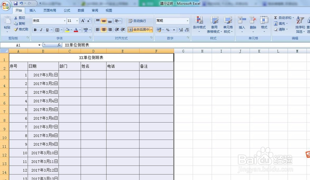The image size is (310, 180).
Task: Switch to the 插入 ribbon tab
Action: (33, 10)
